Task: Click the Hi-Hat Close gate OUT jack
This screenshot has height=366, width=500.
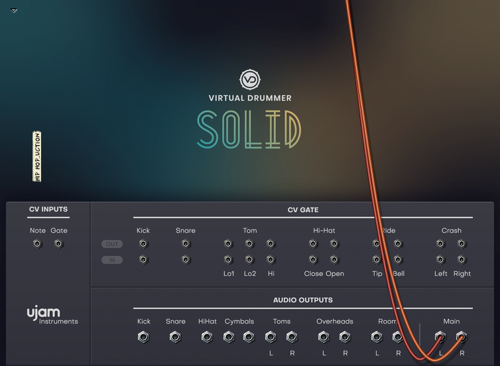Action: coord(313,244)
